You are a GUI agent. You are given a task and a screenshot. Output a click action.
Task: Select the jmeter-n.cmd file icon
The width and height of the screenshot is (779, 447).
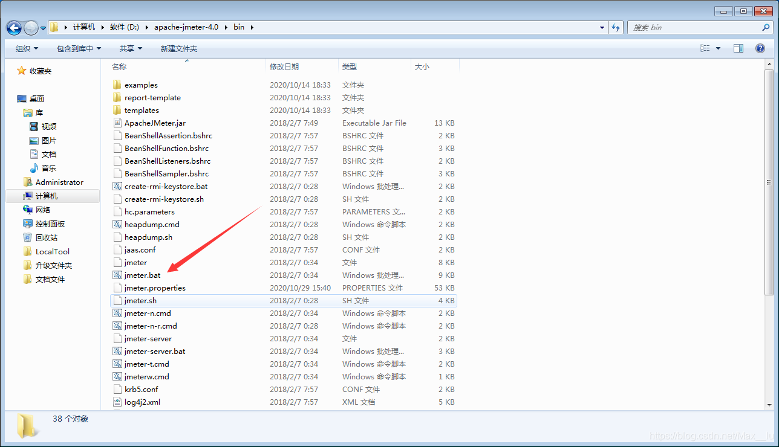coord(117,313)
